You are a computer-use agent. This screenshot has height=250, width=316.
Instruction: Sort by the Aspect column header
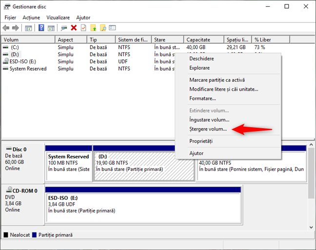pos(71,39)
